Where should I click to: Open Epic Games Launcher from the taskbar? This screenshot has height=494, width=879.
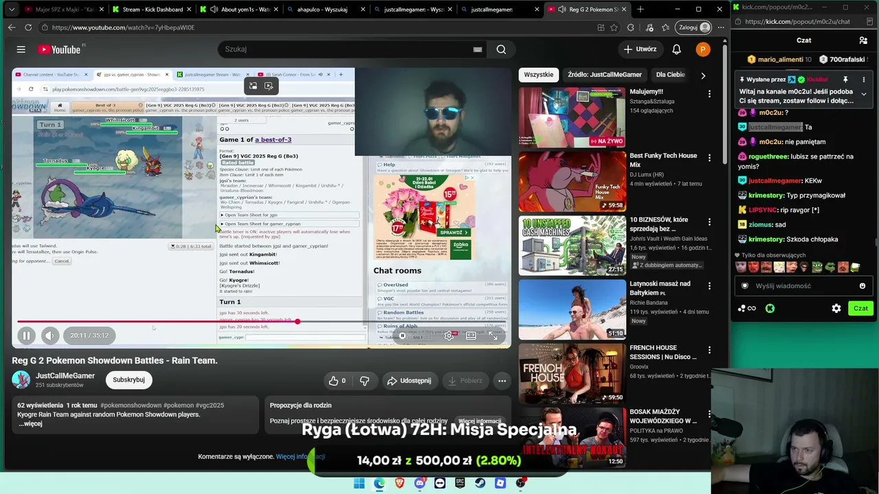click(x=460, y=483)
